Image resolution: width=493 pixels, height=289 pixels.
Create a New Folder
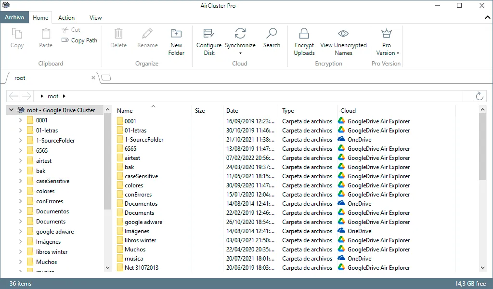(176, 42)
